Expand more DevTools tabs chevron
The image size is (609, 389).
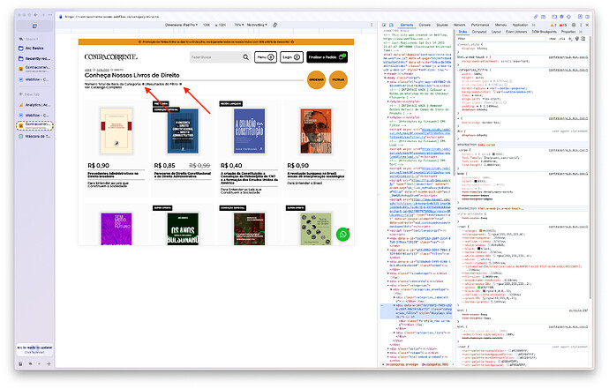tap(534, 25)
